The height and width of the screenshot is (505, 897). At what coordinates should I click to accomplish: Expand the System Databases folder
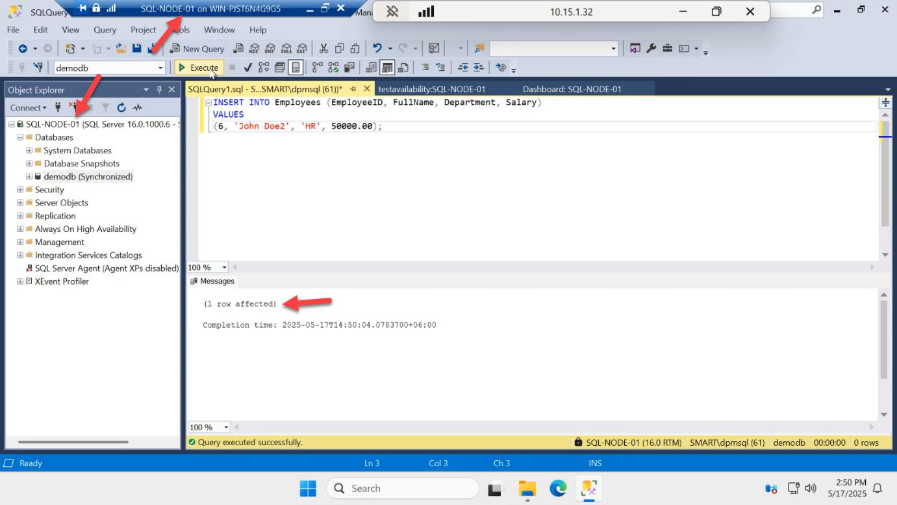(29, 150)
